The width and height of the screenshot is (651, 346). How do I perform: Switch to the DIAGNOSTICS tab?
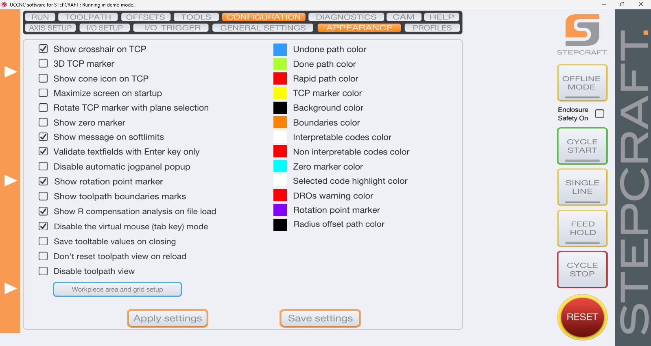point(346,17)
